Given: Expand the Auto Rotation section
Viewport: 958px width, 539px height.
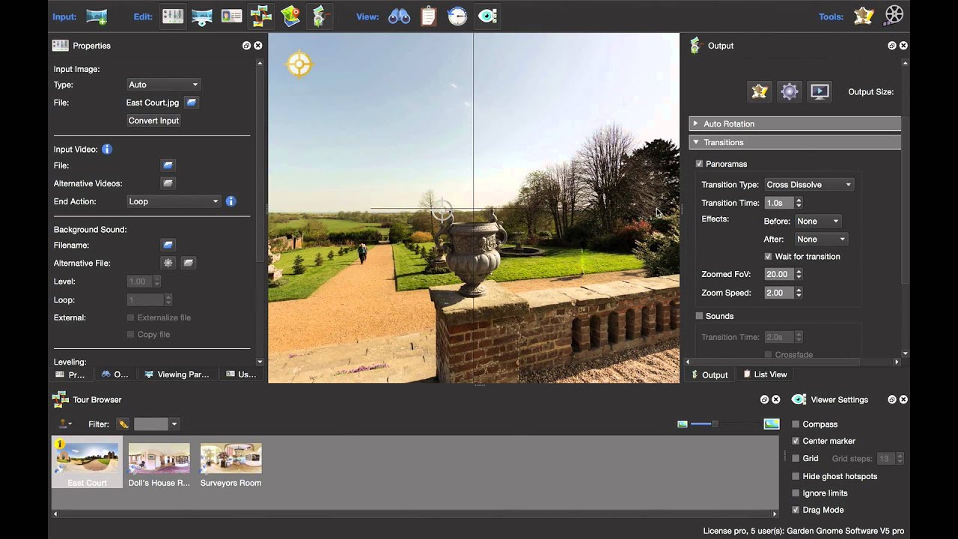Looking at the screenshot, I should (x=795, y=124).
